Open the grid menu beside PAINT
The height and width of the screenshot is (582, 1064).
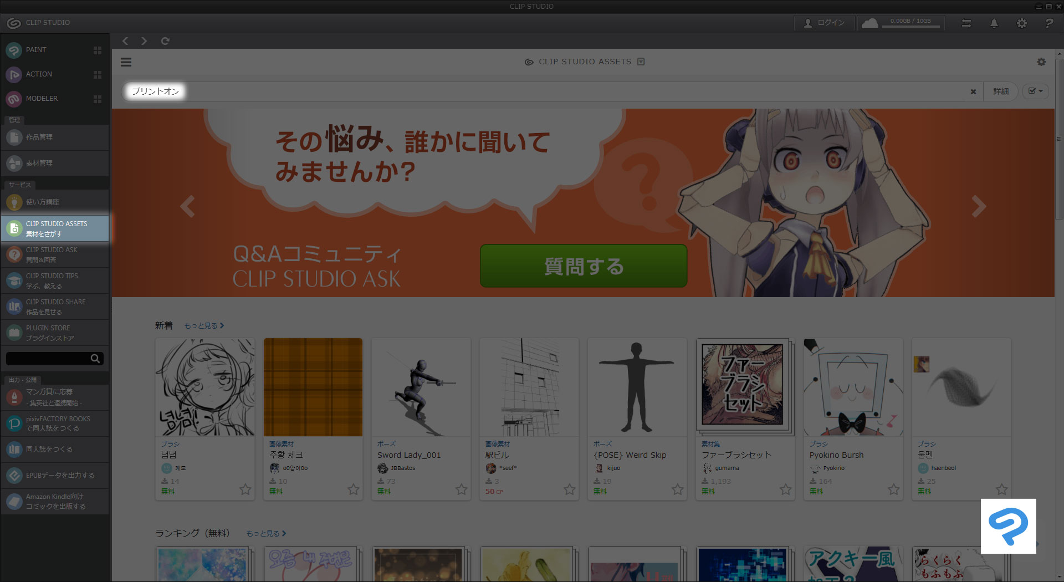coord(98,50)
